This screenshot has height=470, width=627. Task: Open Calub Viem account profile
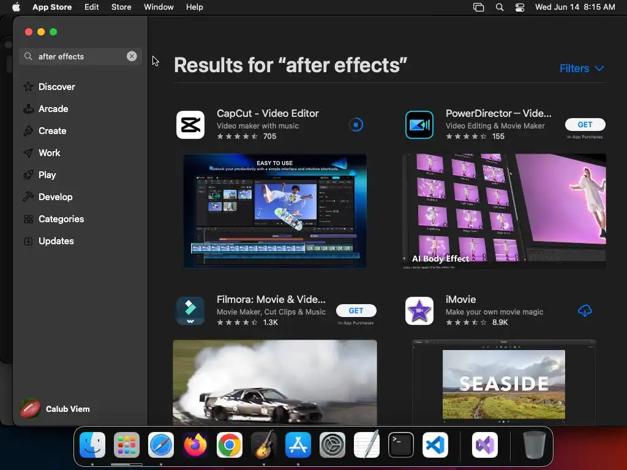pos(55,409)
